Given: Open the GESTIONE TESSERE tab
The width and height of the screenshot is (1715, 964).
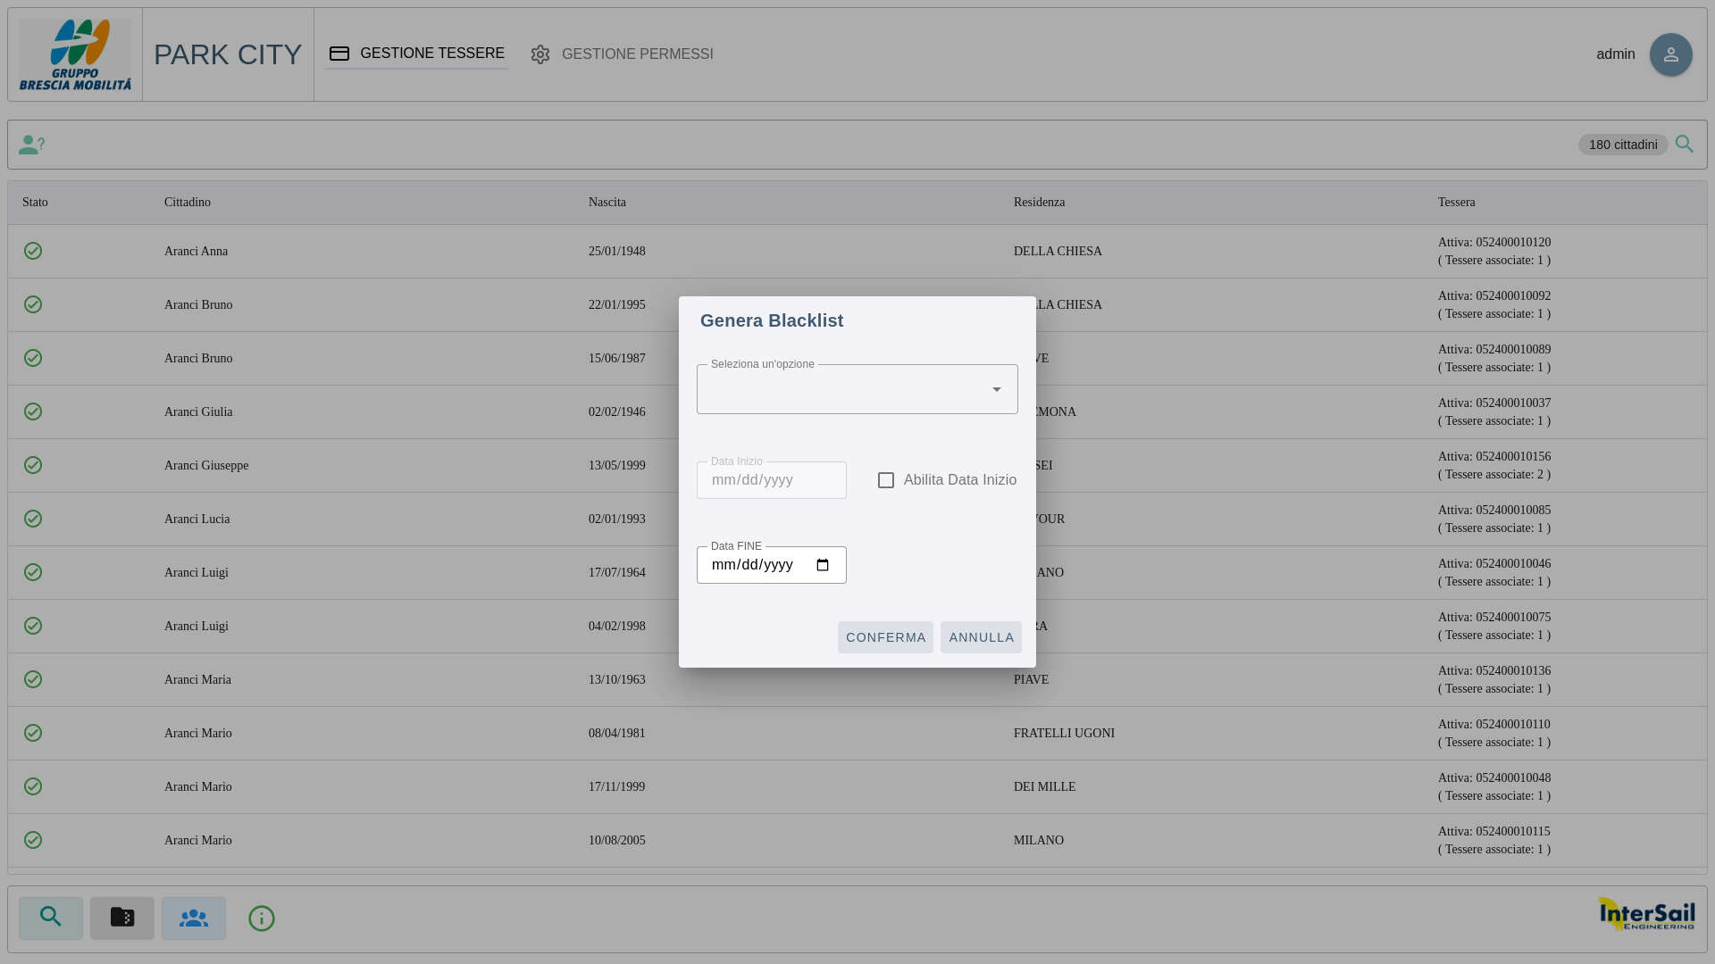Looking at the screenshot, I should 417,54.
